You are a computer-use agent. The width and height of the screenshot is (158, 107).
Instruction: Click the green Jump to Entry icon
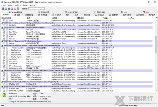click(18, 9)
